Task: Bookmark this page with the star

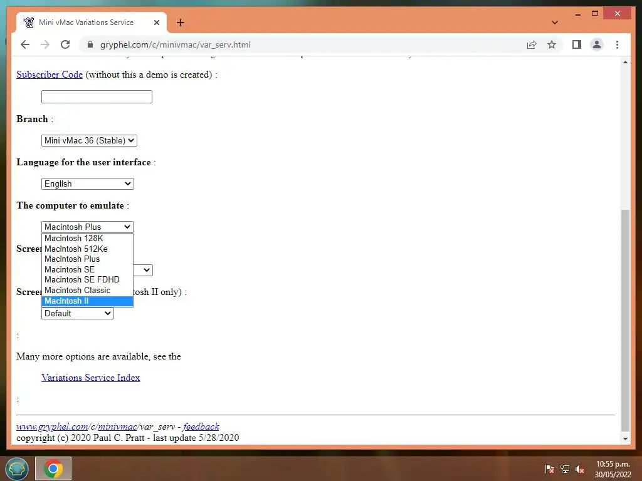Action: tap(552, 44)
